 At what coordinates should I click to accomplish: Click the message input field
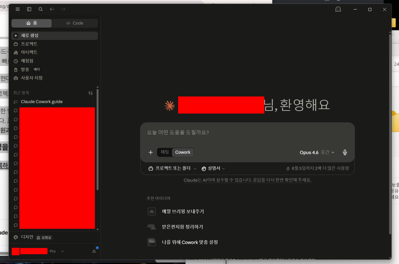[247, 133]
